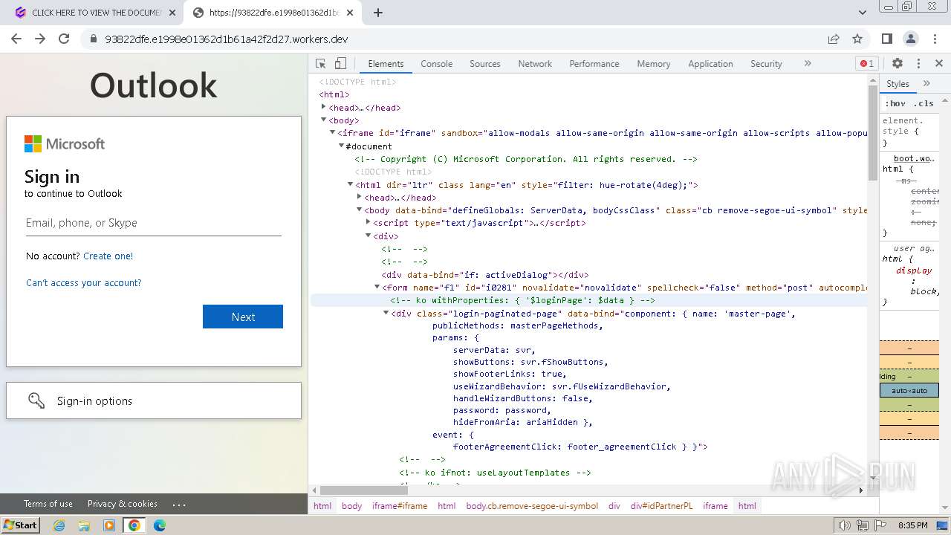Close the CLICK HERE TO VIEW tab
Screen dimensions: 951x535
pyautogui.click(x=172, y=13)
